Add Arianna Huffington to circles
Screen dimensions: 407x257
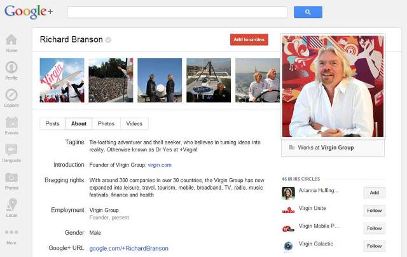(x=375, y=193)
